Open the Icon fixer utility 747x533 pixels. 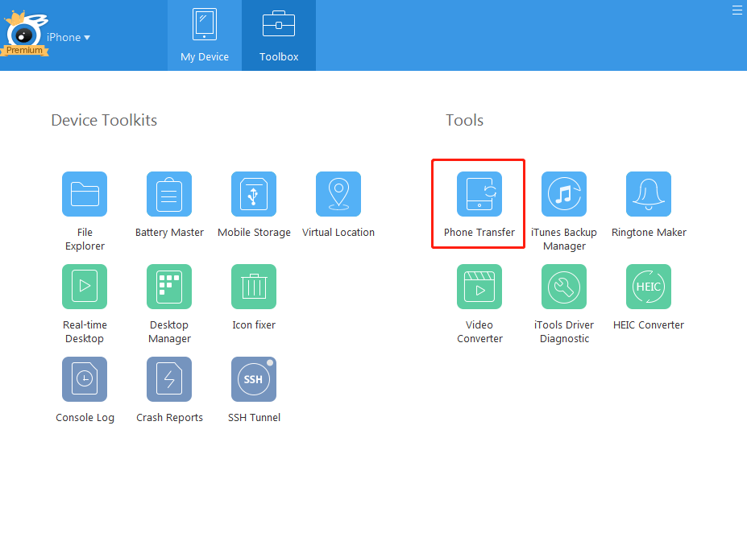[x=254, y=287]
